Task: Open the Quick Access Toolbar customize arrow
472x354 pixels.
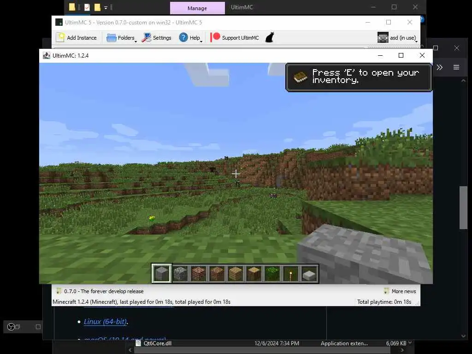Action: coord(106,7)
